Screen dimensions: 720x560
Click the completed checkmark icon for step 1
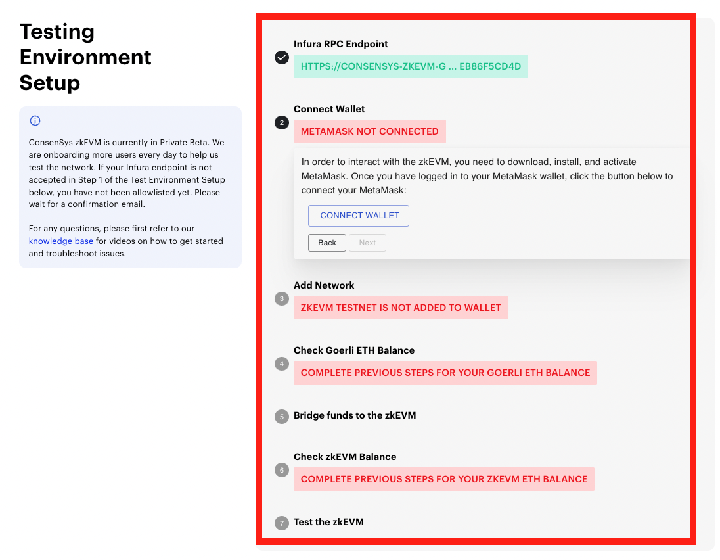pos(281,57)
